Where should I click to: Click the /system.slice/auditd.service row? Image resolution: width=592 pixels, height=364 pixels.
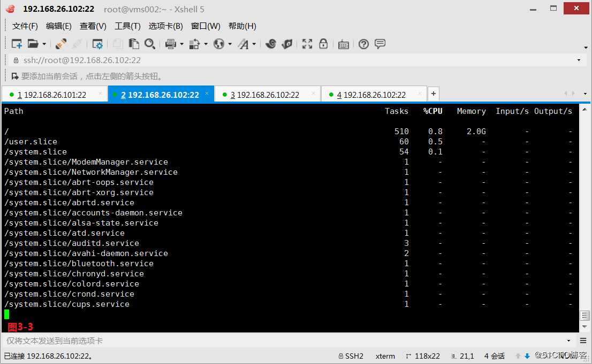290,243
